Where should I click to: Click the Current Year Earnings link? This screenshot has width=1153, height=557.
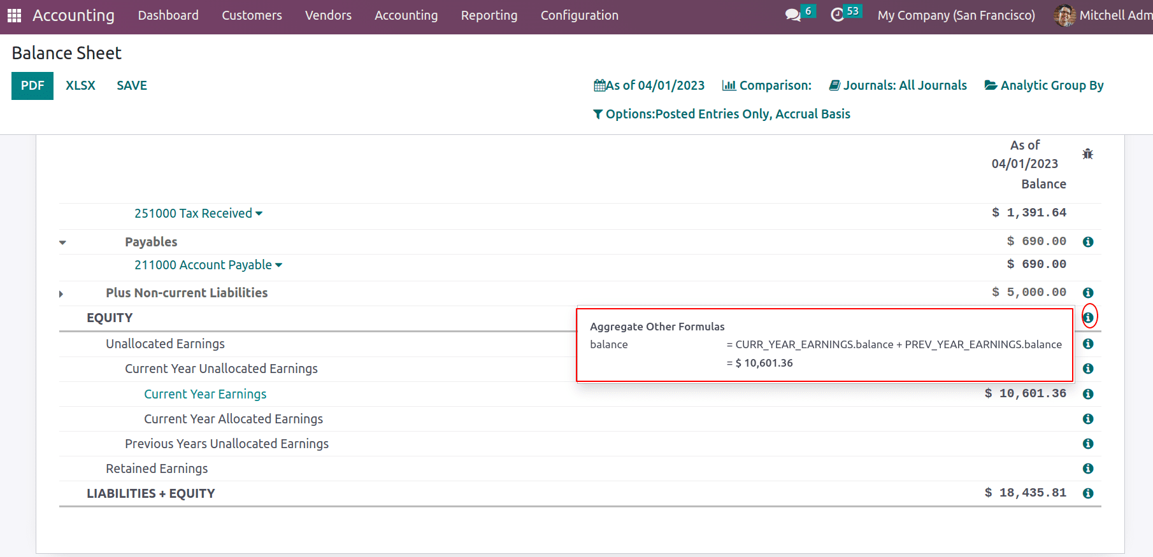[x=205, y=394]
